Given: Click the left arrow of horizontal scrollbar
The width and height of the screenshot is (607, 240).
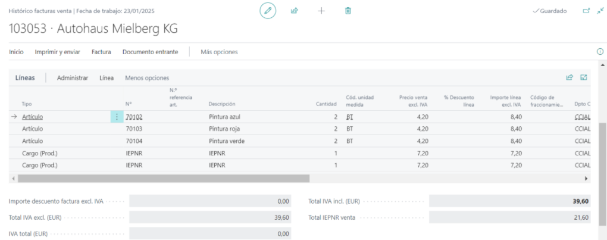Looking at the screenshot, I should (x=13, y=179).
